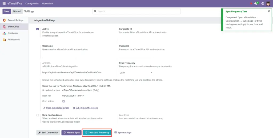The width and height of the screenshot is (273, 138).
Task: Click the eTimeOffice sidebar icon
Action: [4, 27]
